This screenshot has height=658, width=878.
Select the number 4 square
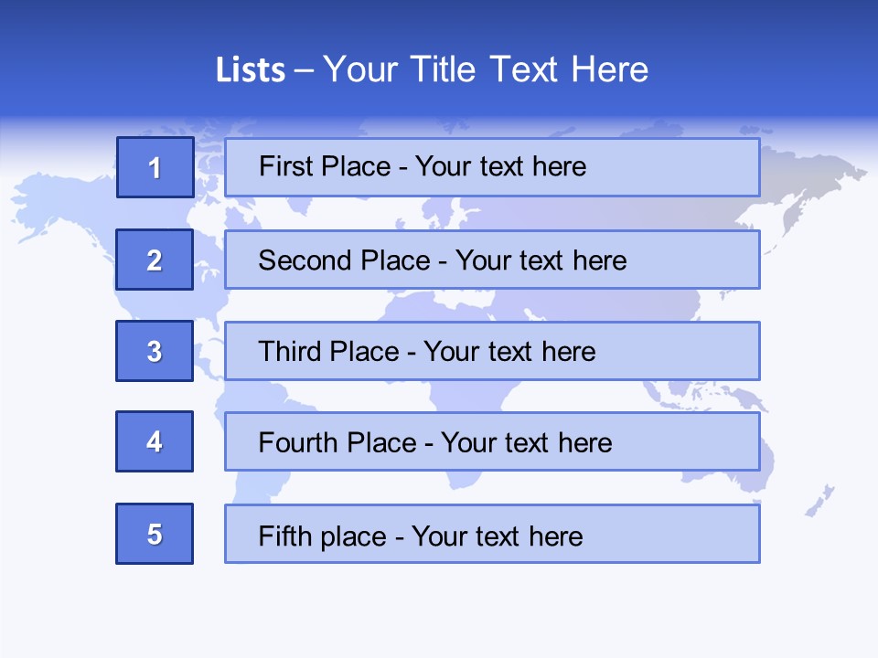coord(155,441)
